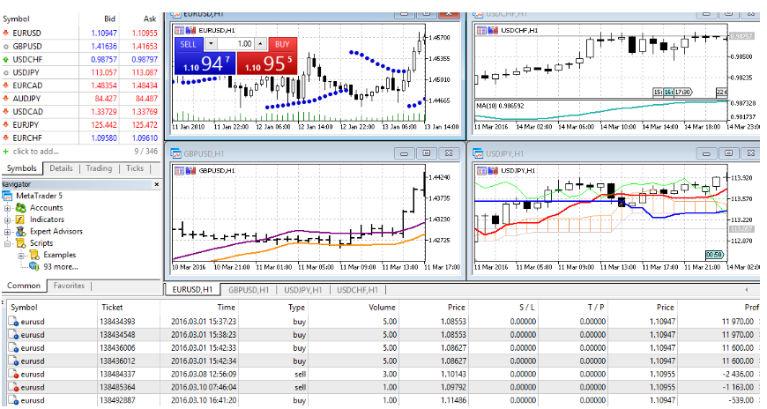Click the 1.00 volume input field

pos(235,44)
